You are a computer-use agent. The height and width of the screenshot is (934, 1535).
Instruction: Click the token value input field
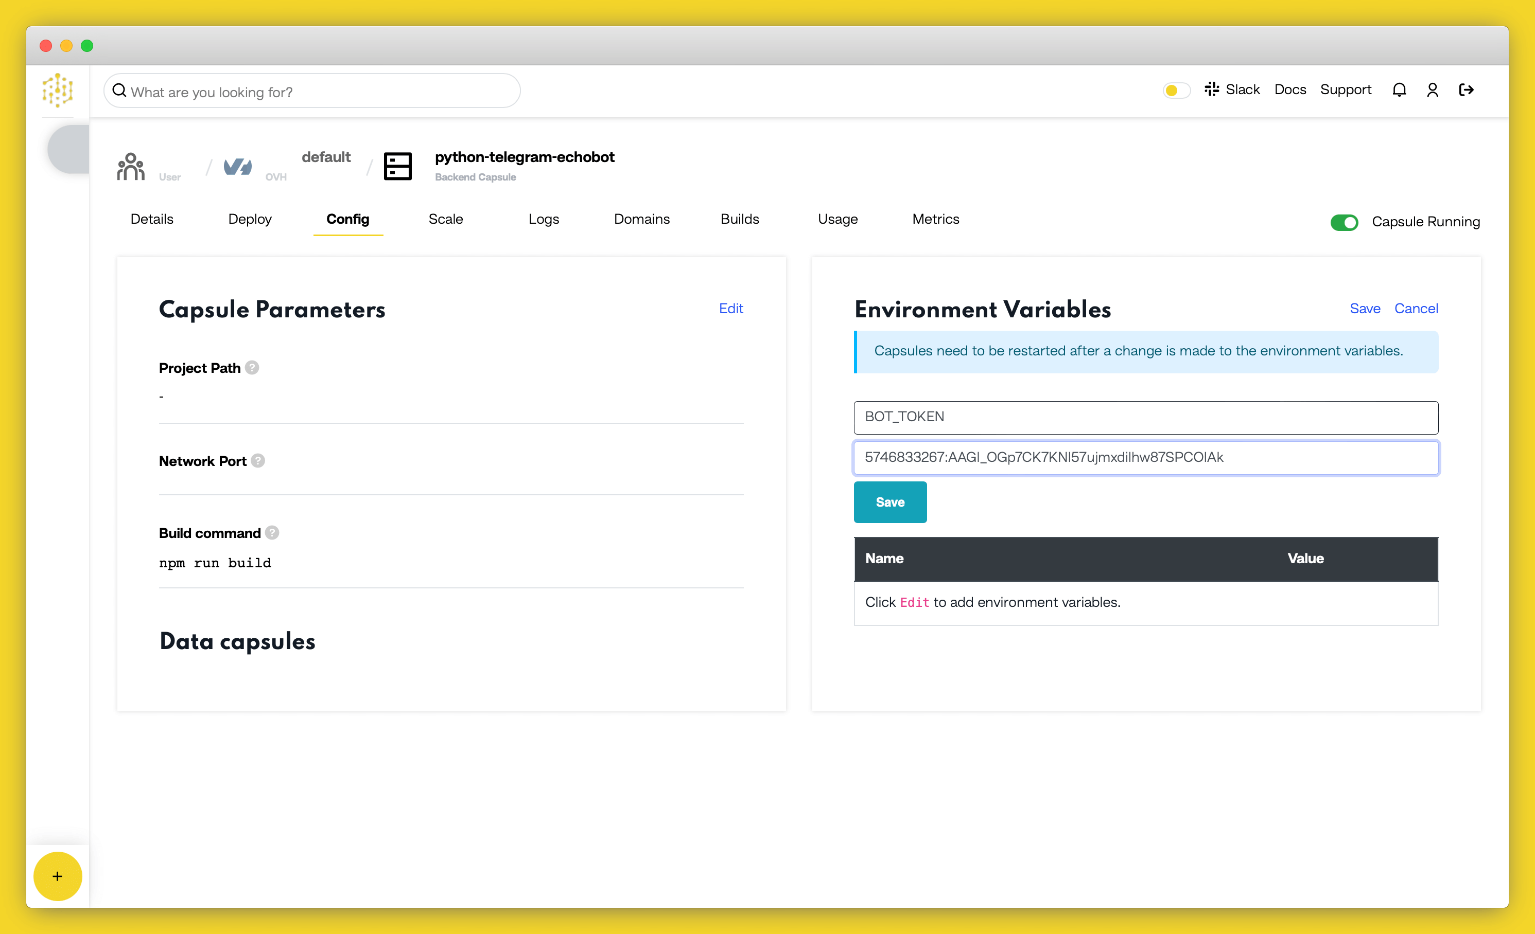1146,457
